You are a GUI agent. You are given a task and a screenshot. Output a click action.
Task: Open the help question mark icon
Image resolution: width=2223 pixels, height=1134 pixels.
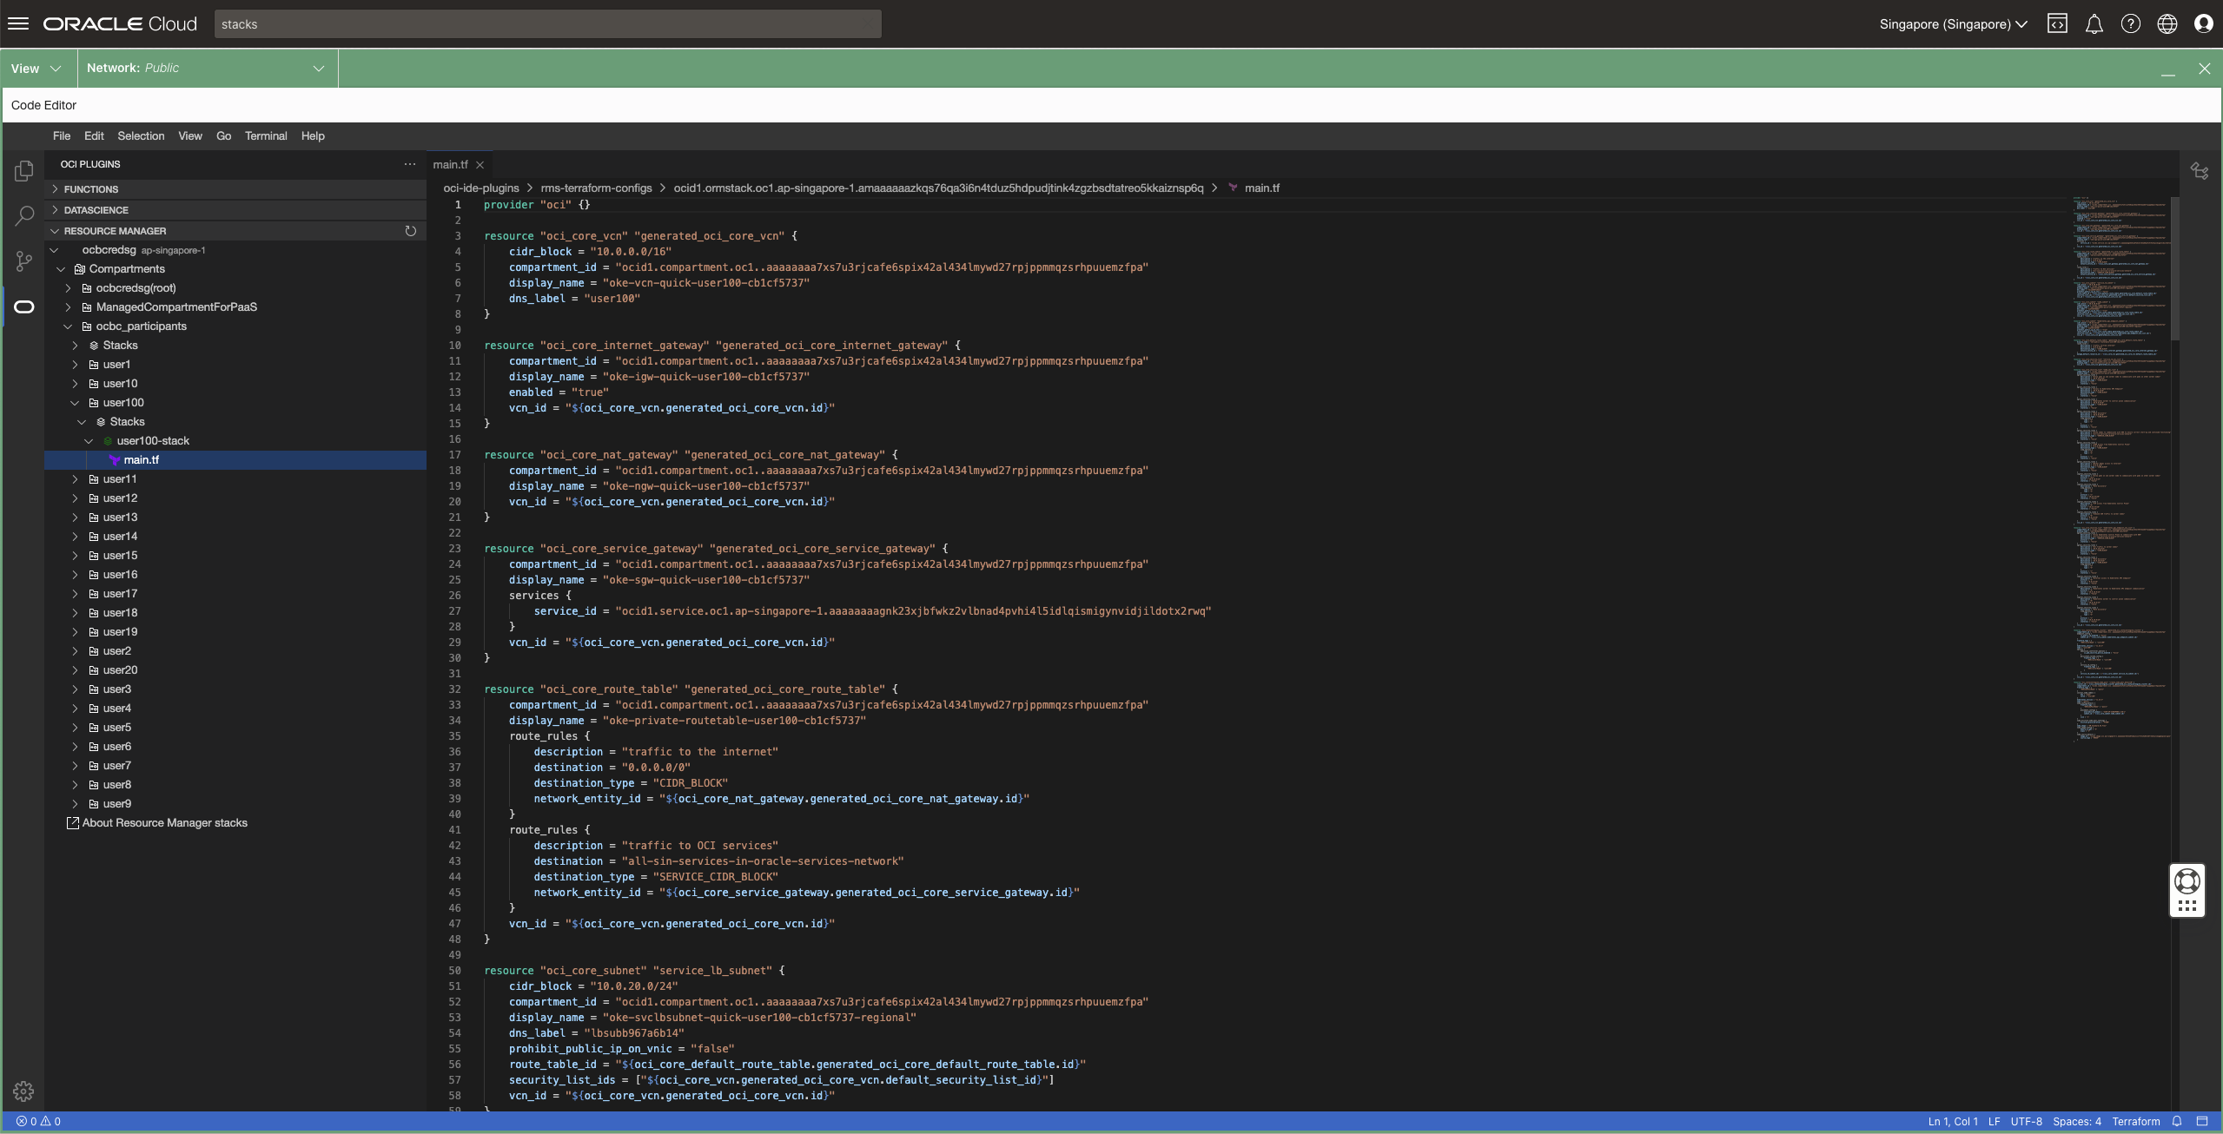(2130, 24)
